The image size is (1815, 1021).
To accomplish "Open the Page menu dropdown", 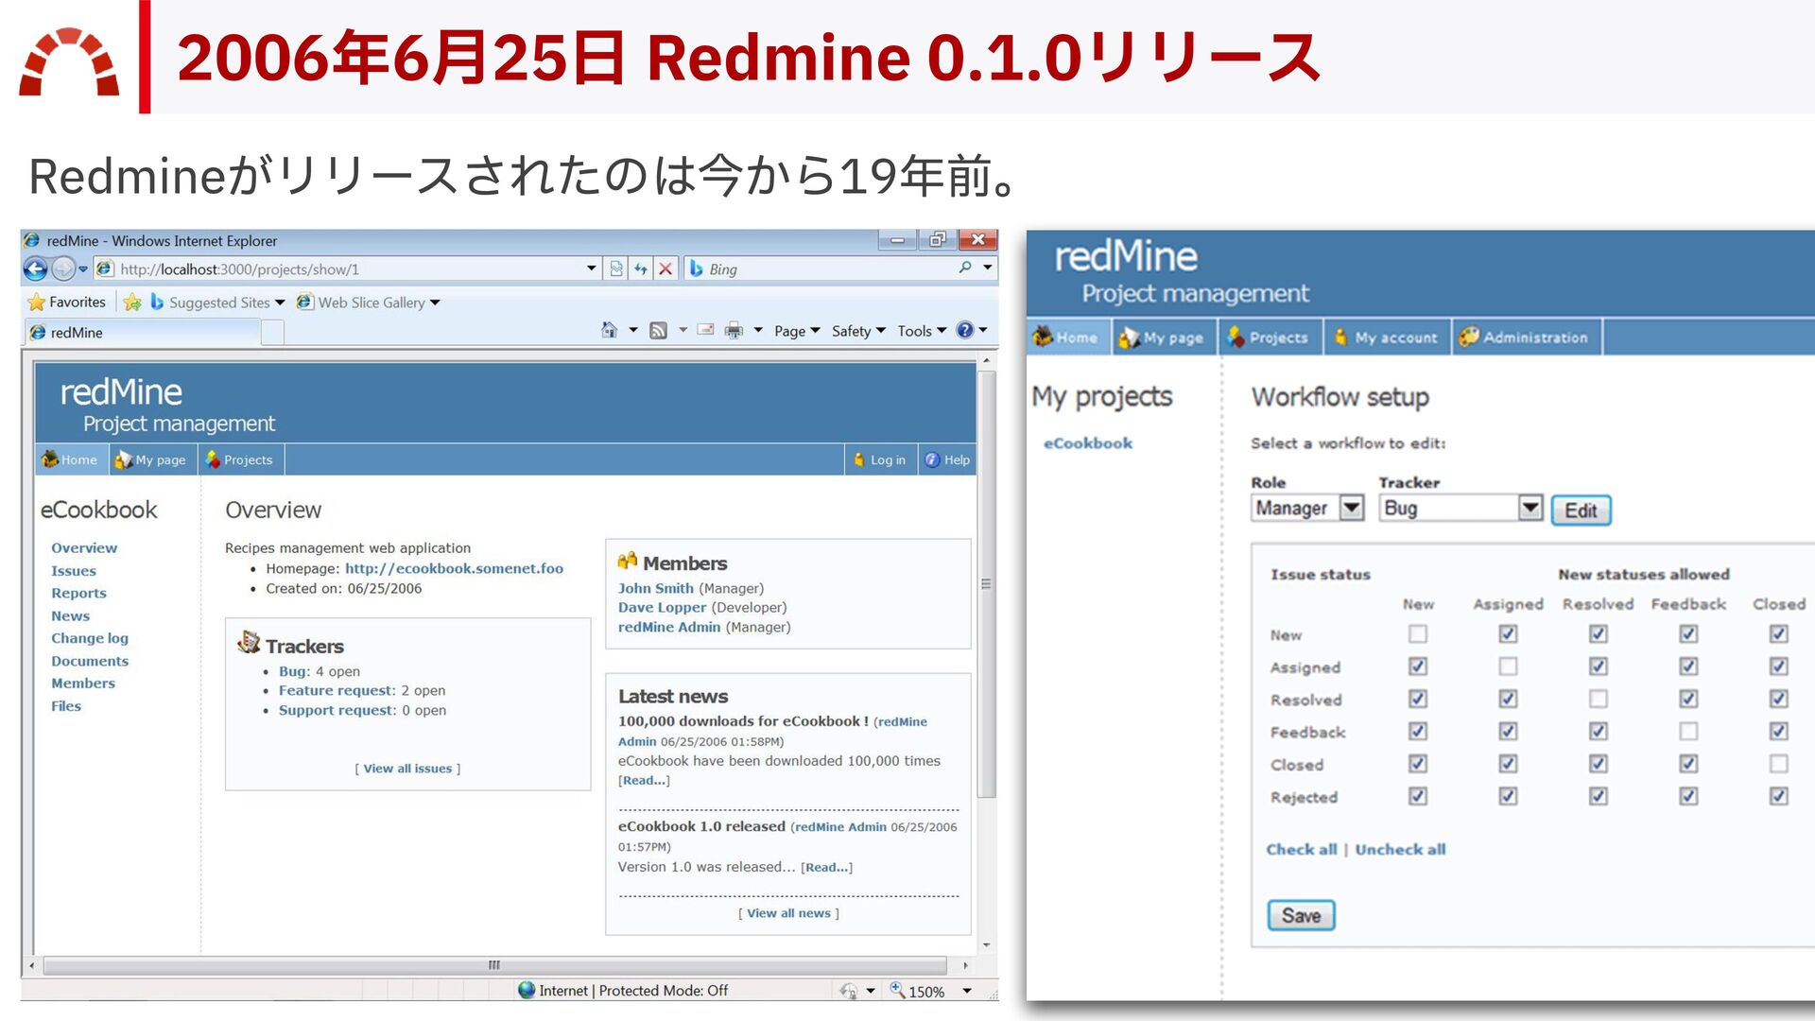I will tap(797, 331).
